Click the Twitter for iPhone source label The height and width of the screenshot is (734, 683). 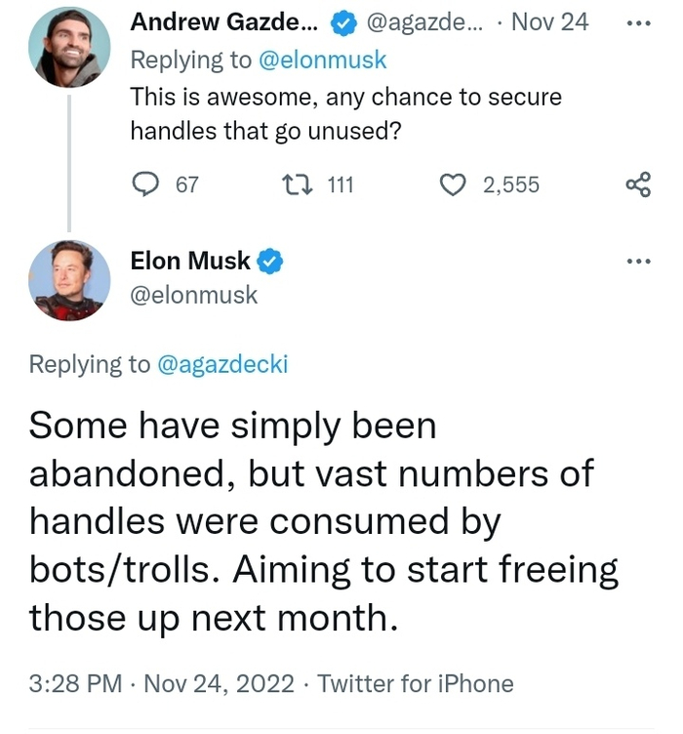416,683
